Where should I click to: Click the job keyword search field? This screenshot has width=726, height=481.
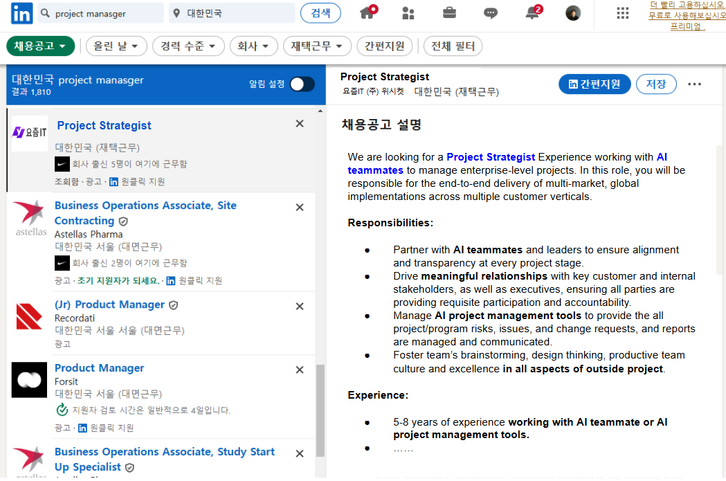point(101,13)
